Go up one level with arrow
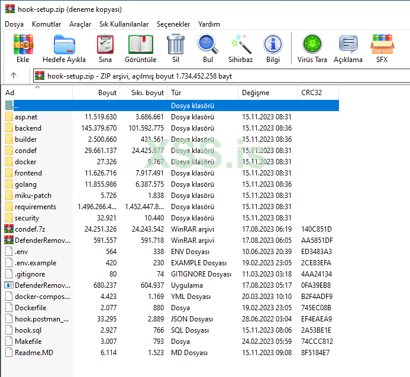Screen dimensions: 410x377 [14, 76]
